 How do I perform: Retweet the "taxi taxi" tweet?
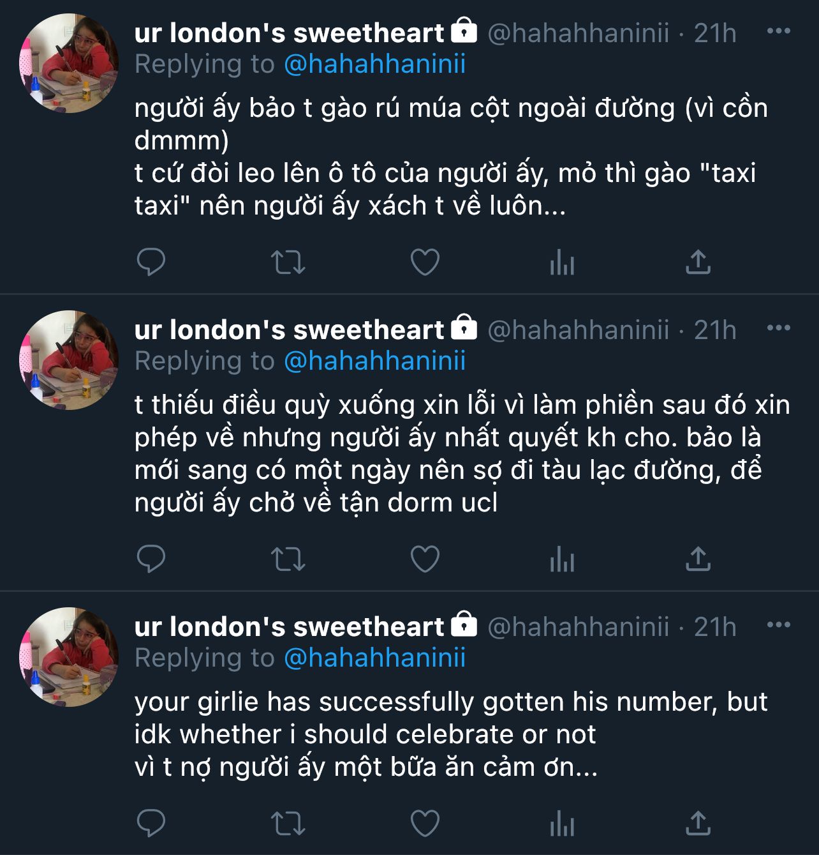click(x=288, y=262)
